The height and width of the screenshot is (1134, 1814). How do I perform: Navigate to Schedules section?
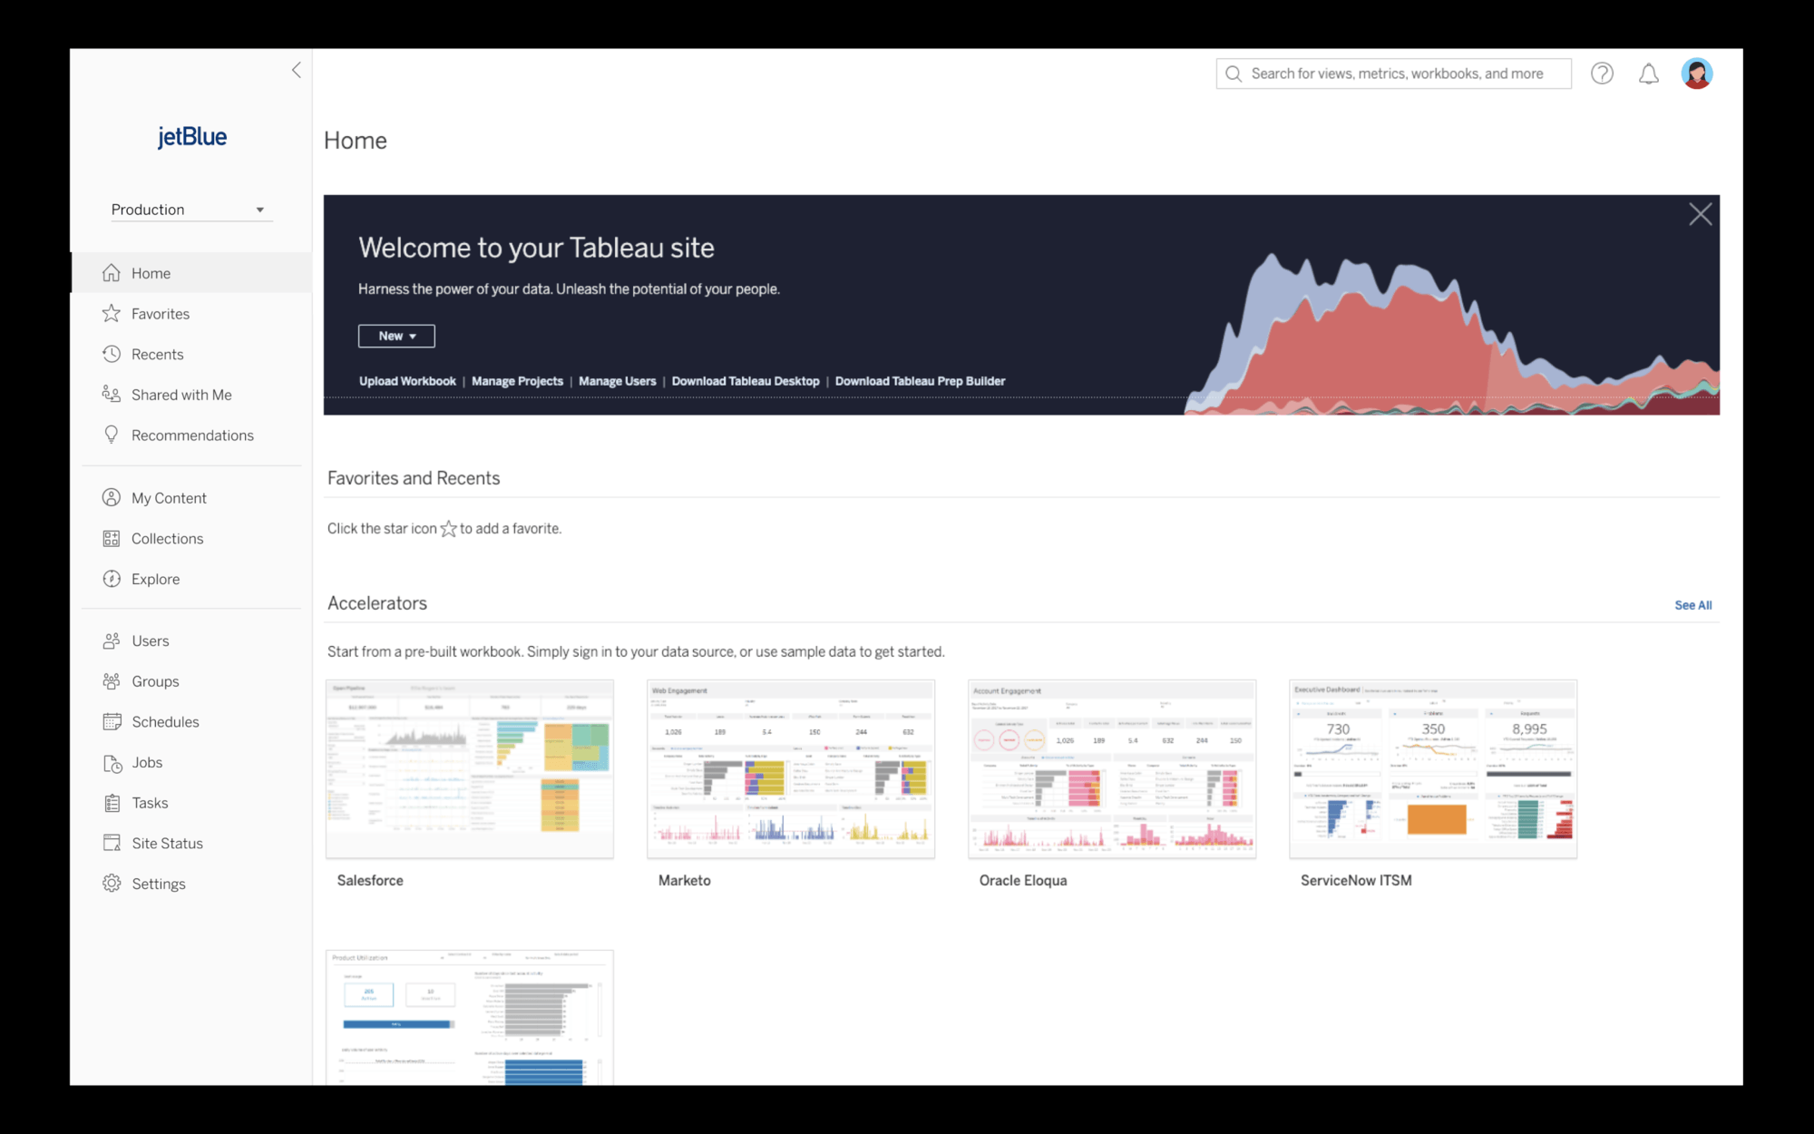point(166,721)
